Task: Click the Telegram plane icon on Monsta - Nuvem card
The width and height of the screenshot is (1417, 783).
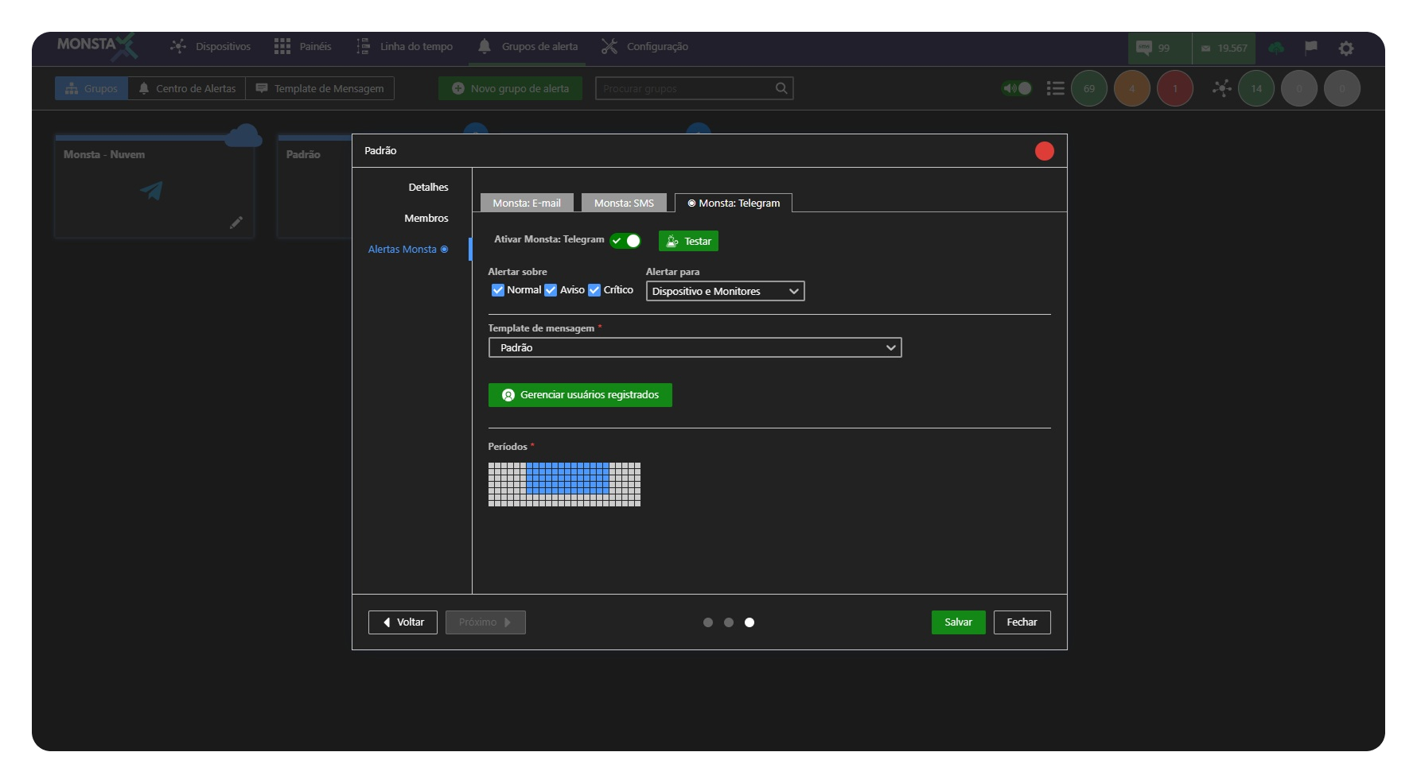Action: [151, 190]
